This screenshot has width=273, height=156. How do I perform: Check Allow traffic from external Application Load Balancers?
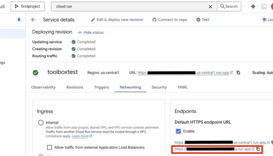pyautogui.click(x=49, y=147)
